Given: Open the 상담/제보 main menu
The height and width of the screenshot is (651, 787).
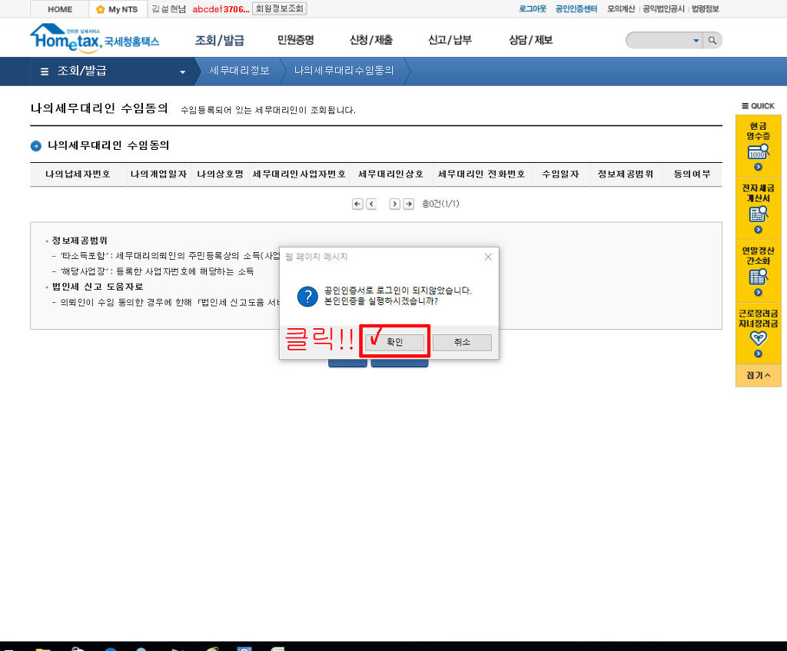Looking at the screenshot, I should (x=530, y=40).
